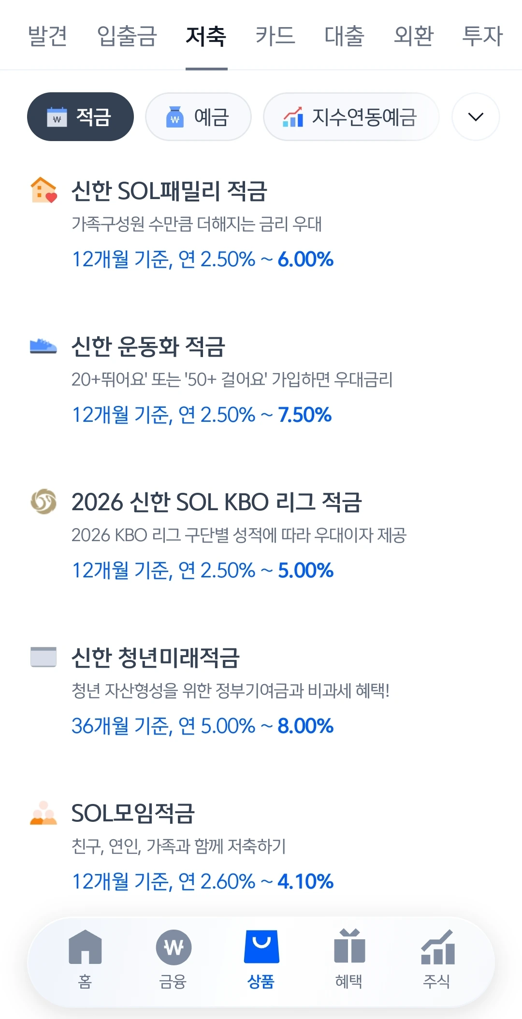Image resolution: width=522 pixels, height=1019 pixels.
Task: Open 신한 SOL패밀리 적금 product title
Action: 169,191
